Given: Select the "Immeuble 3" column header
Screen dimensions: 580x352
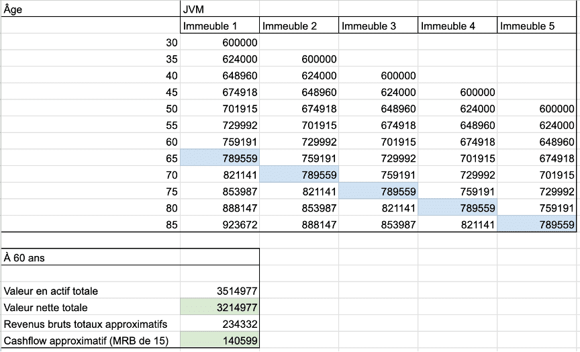Looking at the screenshot, I should (378, 26).
